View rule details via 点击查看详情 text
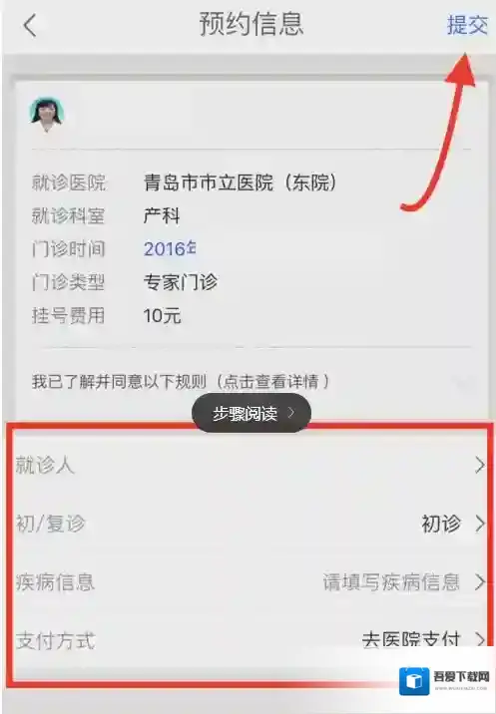Screen dimensions: 496x714 pos(270,382)
